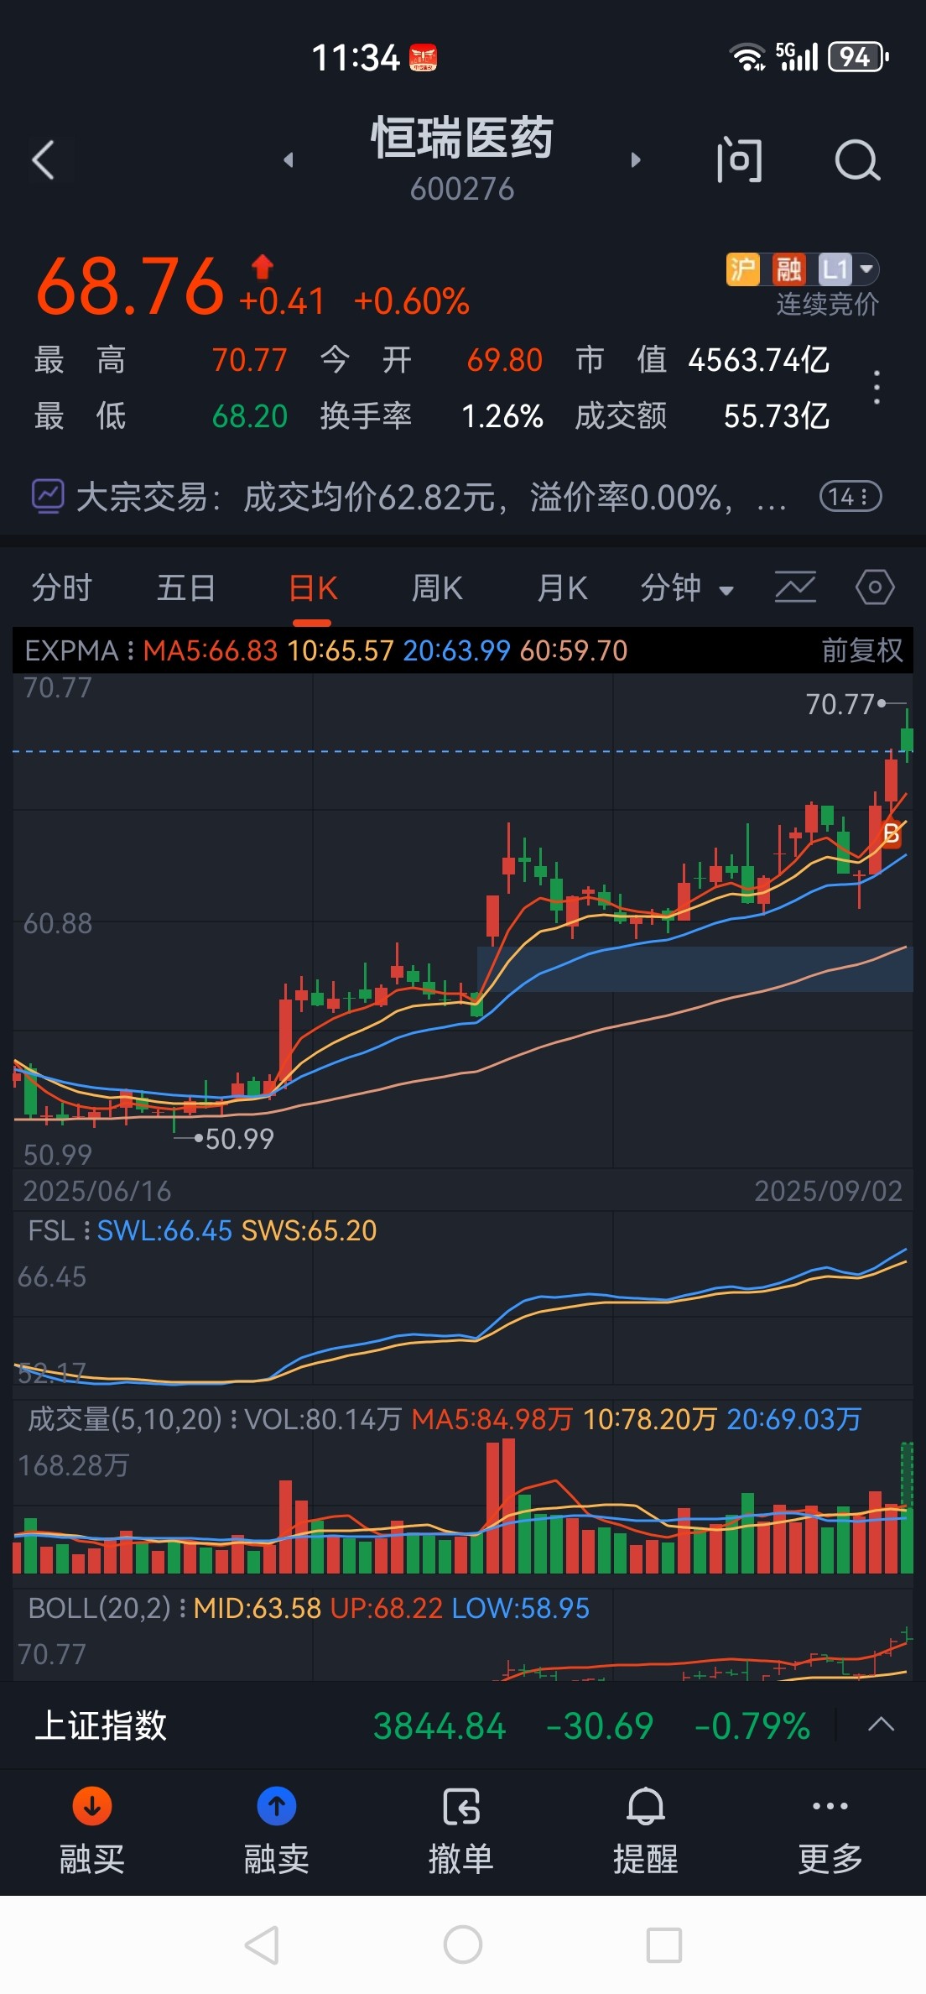Open the 分钟 minutes dropdown

tap(687, 588)
